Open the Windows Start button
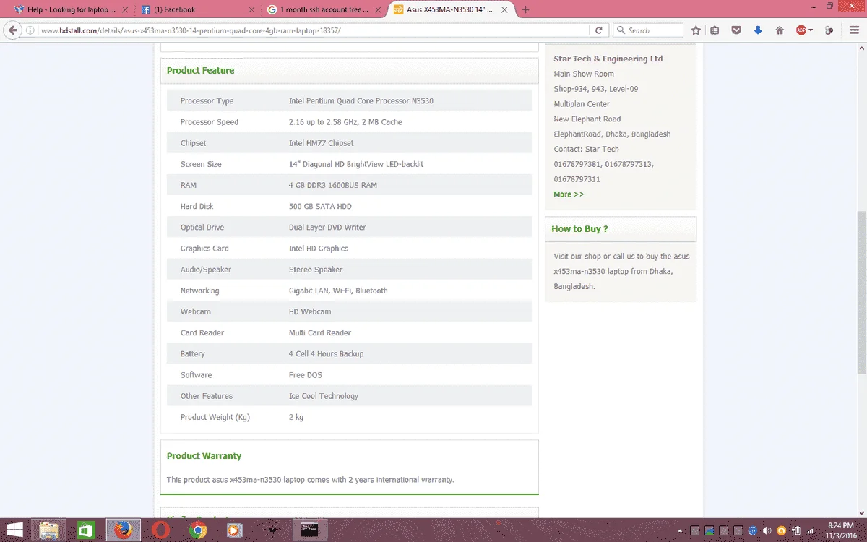The image size is (867, 542). [14, 530]
